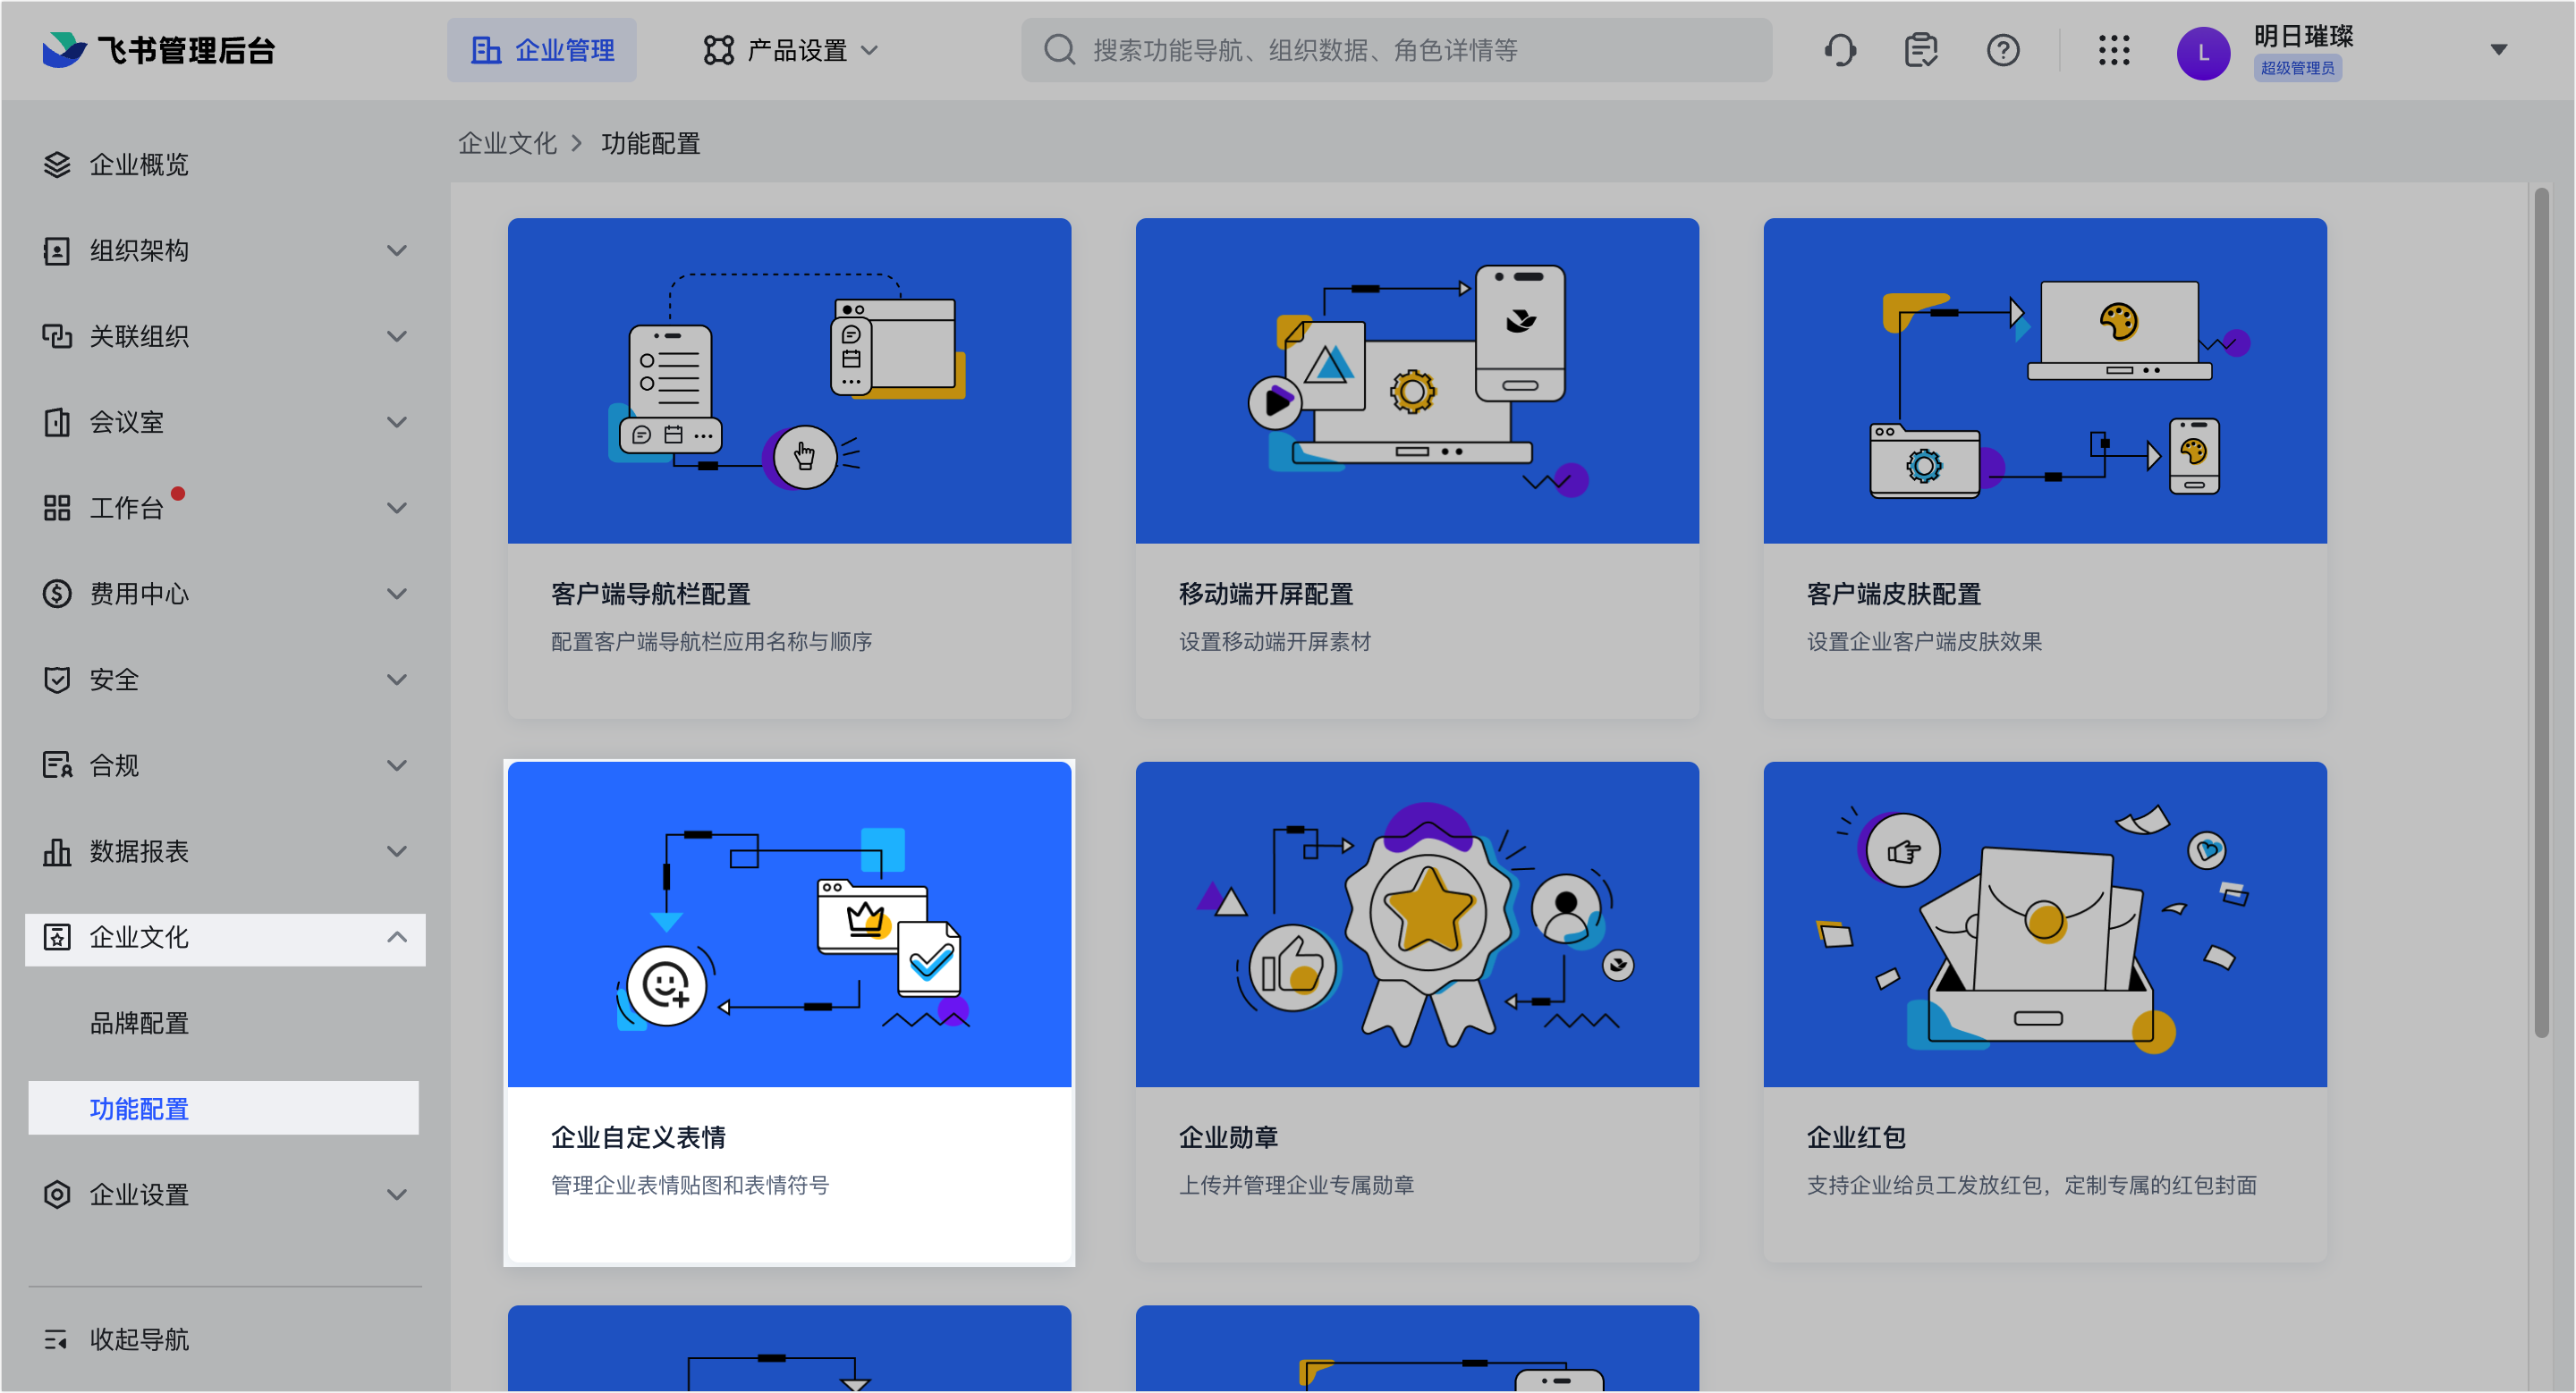Open 数据报表 via its chart icon
The width and height of the screenshot is (2576, 1393).
point(57,851)
